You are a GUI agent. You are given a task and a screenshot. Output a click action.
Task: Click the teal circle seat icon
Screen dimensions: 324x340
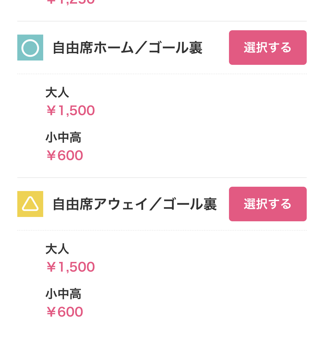pos(30,48)
